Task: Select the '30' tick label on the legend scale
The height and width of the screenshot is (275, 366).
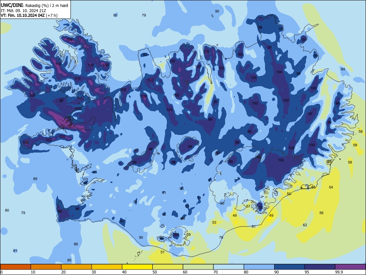Action: pyautogui.click(x=94, y=272)
